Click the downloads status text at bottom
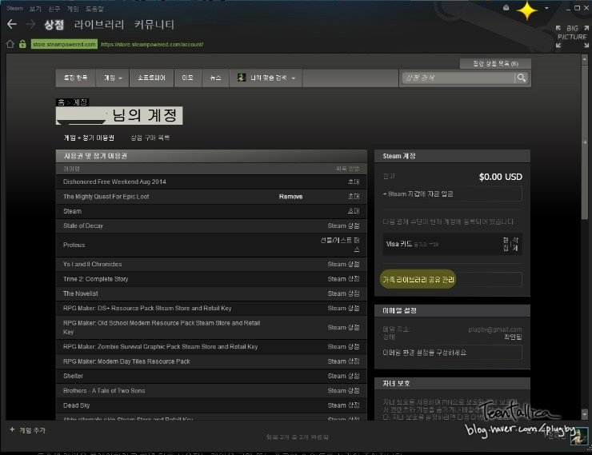The height and width of the screenshot is (455, 592). pos(297,437)
